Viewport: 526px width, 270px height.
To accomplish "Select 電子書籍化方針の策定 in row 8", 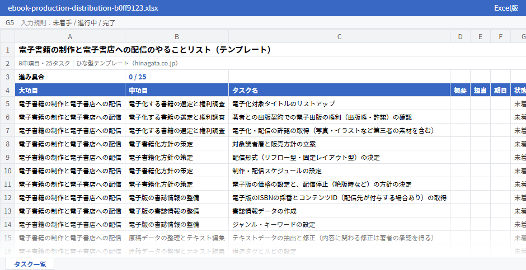I will point(177,144).
